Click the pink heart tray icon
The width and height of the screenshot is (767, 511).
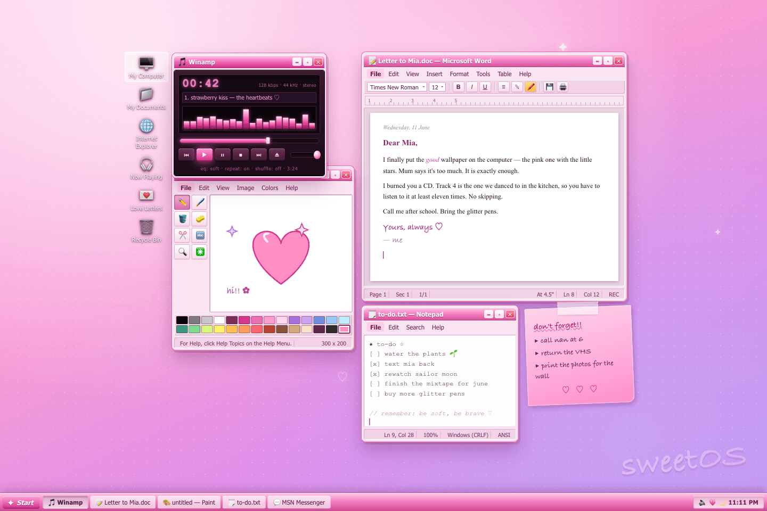[713, 502]
